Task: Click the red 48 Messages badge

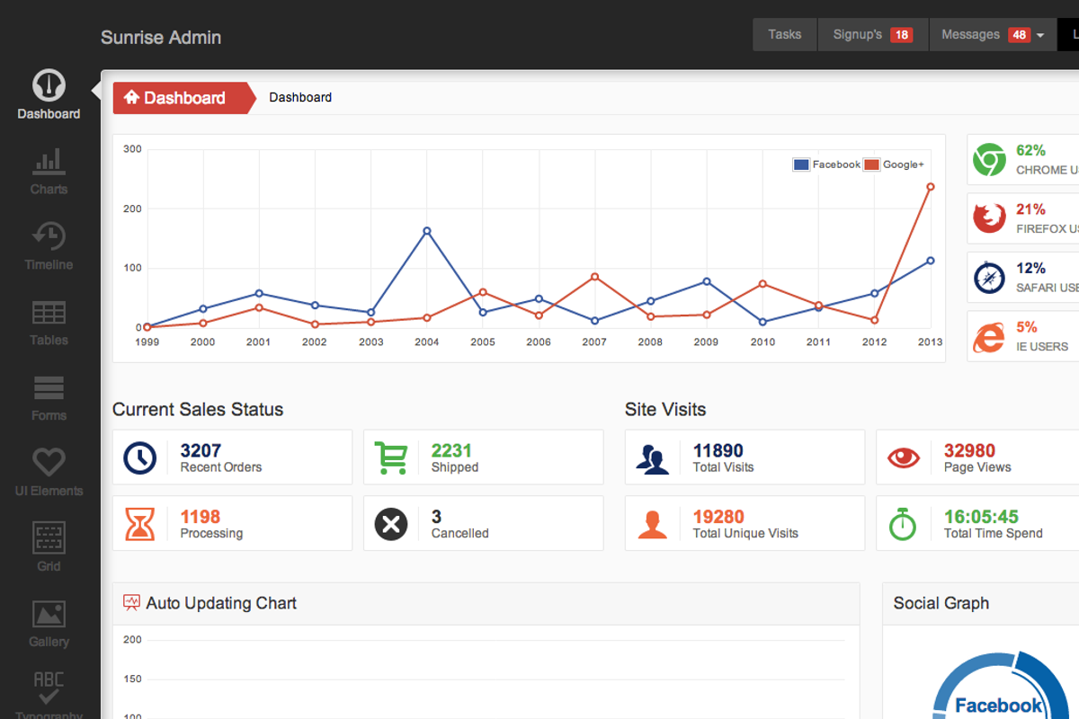Action: (1019, 35)
